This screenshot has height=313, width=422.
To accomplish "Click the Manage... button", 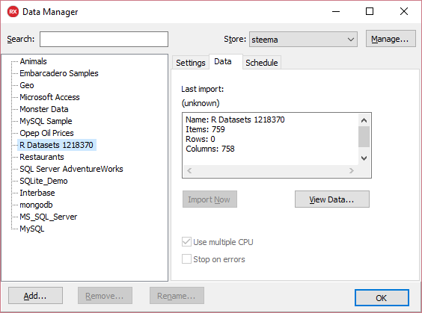I will coord(391,39).
